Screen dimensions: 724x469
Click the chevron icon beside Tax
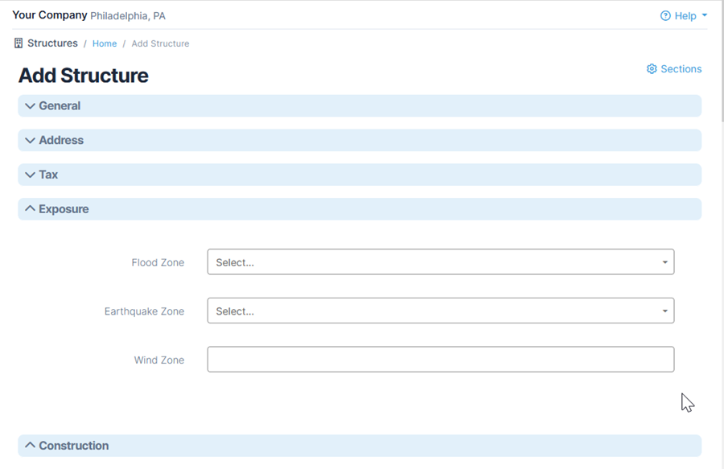pos(30,175)
